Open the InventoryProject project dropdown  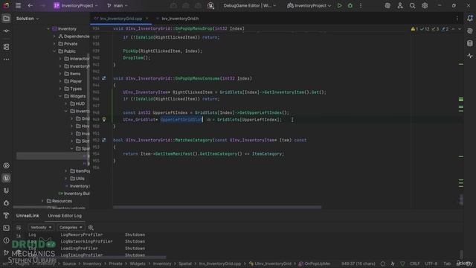click(x=76, y=5)
